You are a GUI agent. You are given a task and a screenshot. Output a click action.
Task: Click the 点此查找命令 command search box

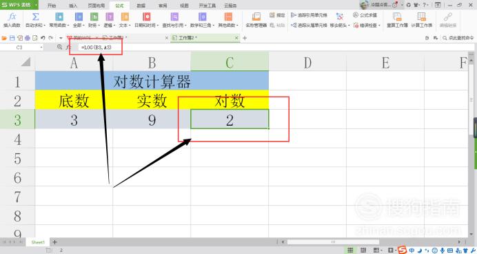click(x=458, y=38)
